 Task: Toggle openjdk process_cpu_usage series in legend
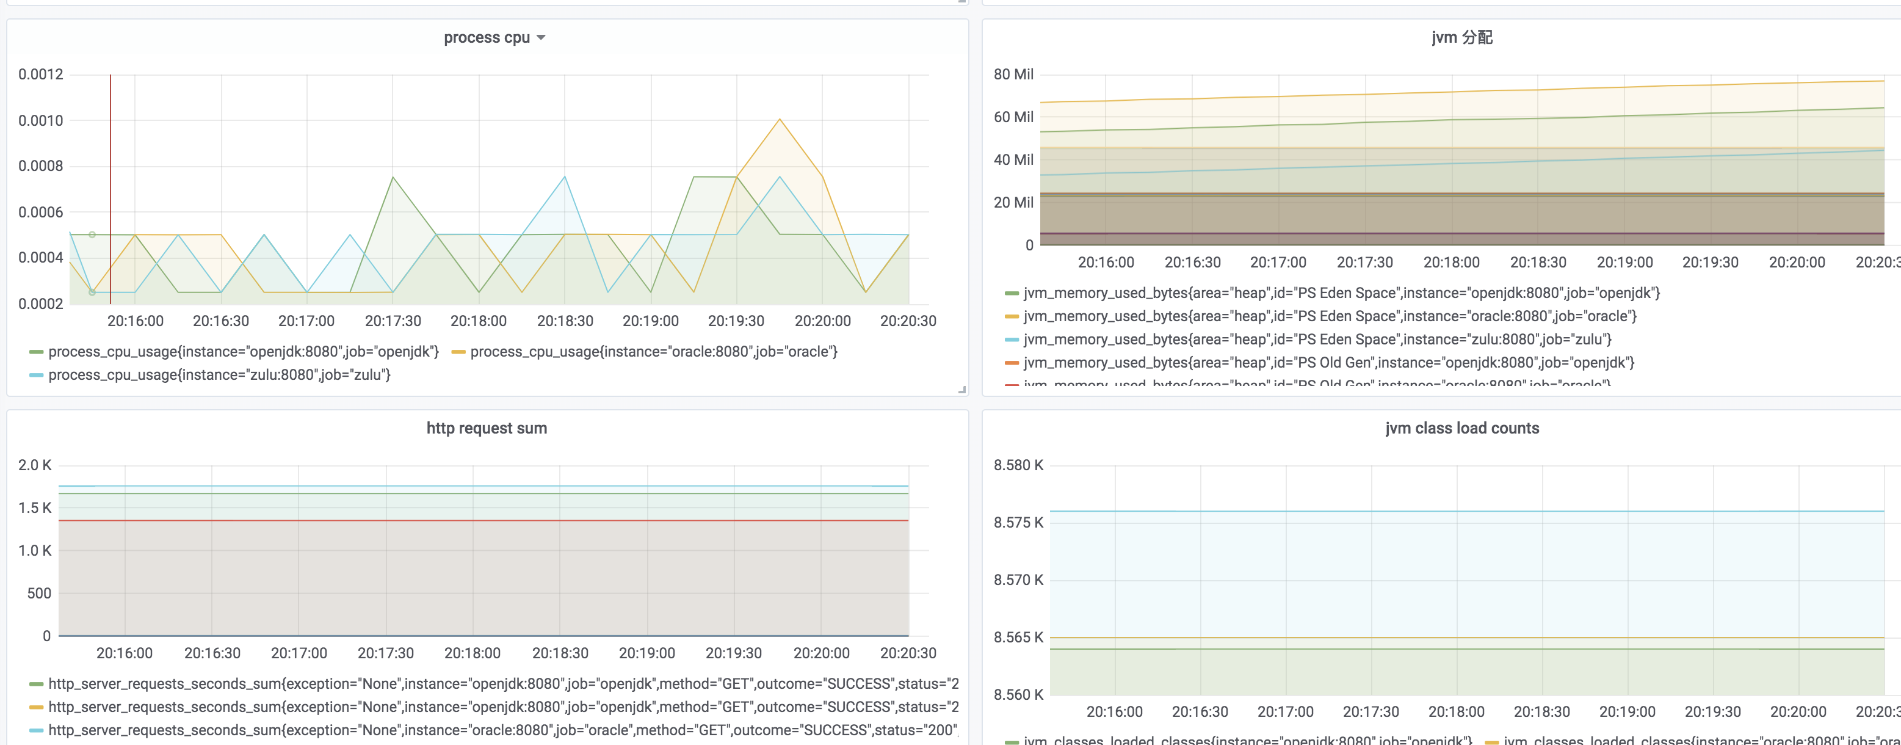point(244,352)
